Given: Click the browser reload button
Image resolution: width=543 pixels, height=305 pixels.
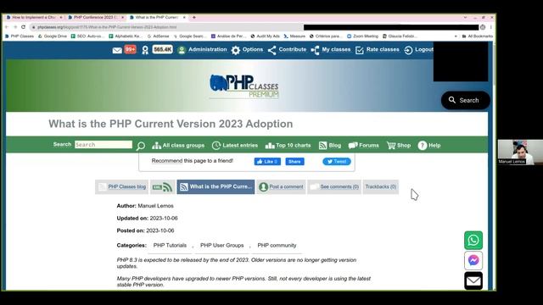Looking at the screenshot, I should point(23,27).
